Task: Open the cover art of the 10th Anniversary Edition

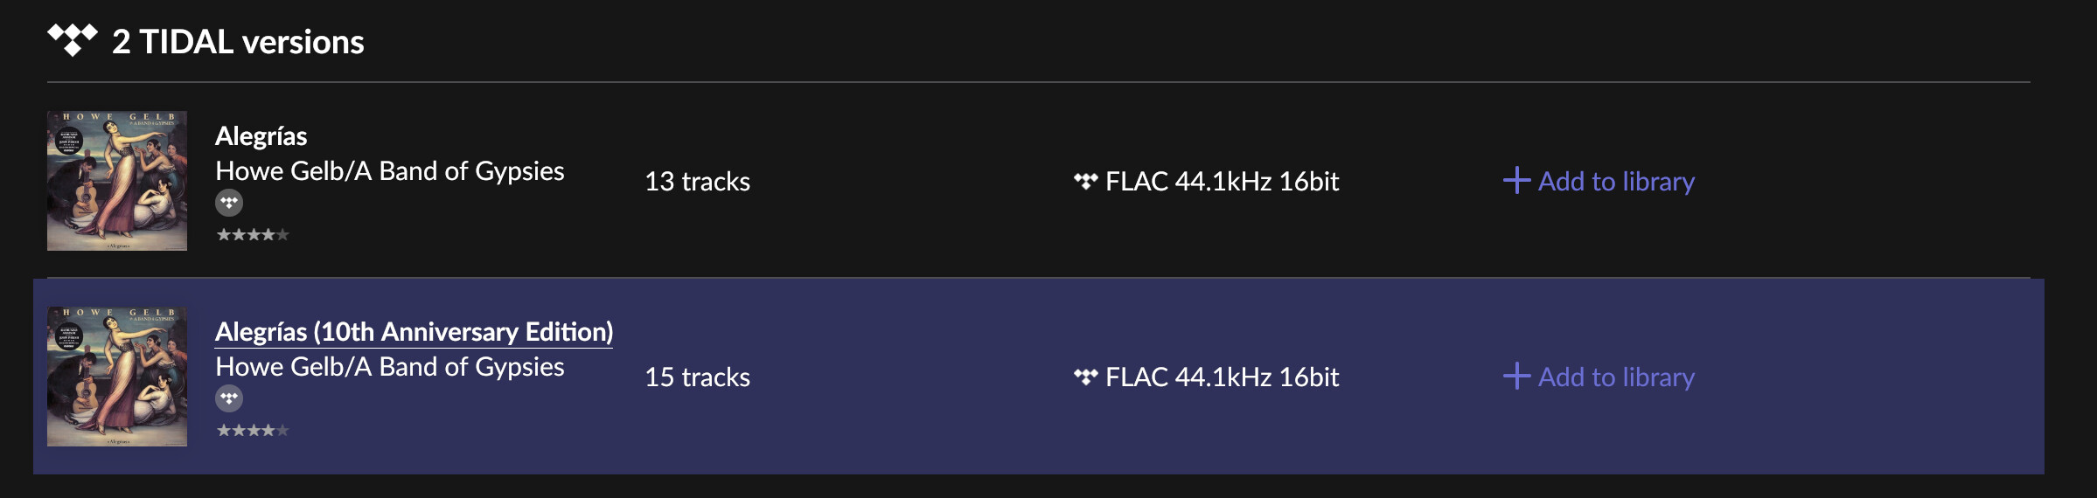Action: [x=117, y=377]
